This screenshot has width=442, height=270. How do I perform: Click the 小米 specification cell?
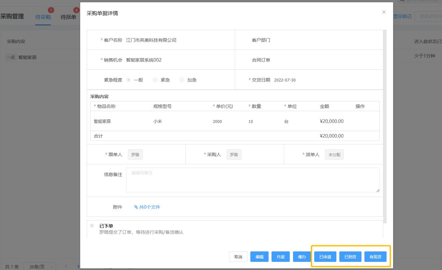pyautogui.click(x=158, y=121)
